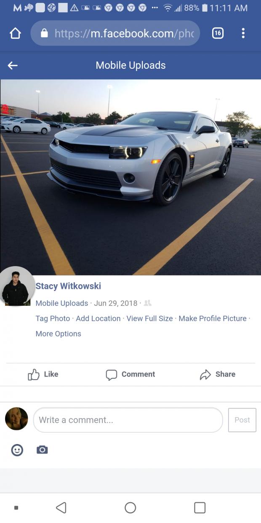The height and width of the screenshot is (523, 261).
Task: Select View Full Size
Action: click(149, 318)
